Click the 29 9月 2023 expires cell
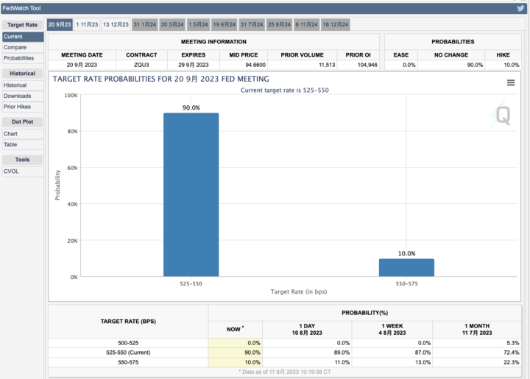 [194, 65]
